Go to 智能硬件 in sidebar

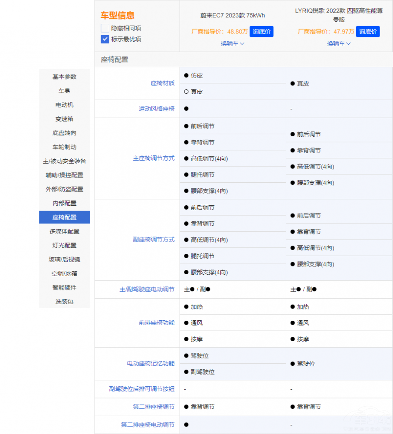(65, 287)
